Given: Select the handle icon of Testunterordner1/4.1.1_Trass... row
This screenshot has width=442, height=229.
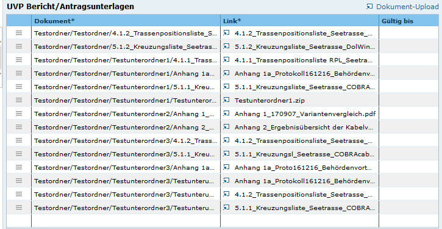Looking at the screenshot, I should [19, 60].
